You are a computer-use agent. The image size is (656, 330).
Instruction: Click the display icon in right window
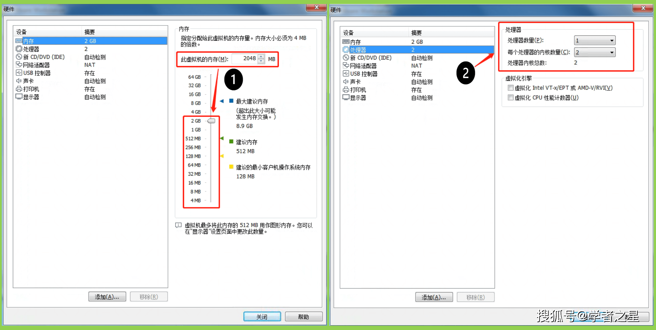pyautogui.click(x=346, y=98)
